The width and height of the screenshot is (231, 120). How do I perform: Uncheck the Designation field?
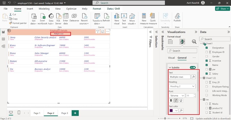[x=207, y=48]
